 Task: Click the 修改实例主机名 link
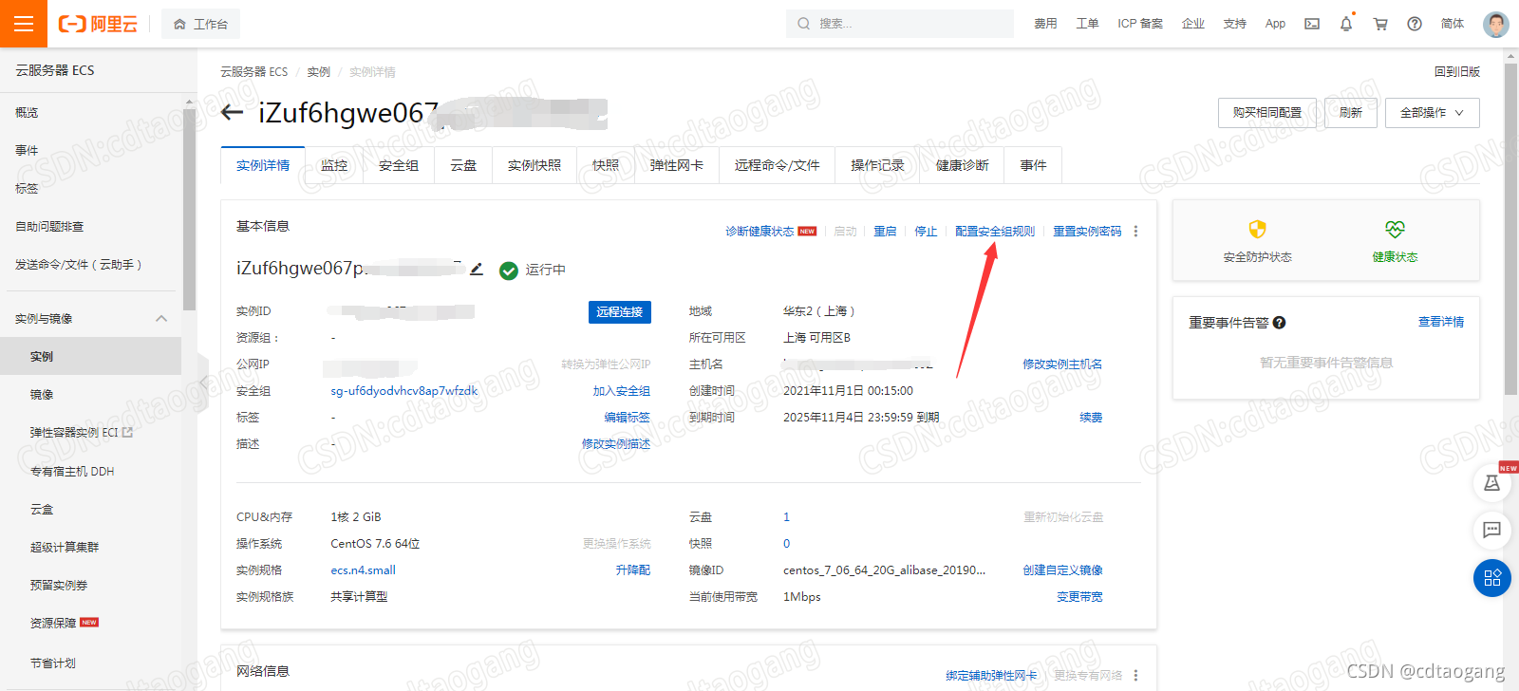[1062, 364]
